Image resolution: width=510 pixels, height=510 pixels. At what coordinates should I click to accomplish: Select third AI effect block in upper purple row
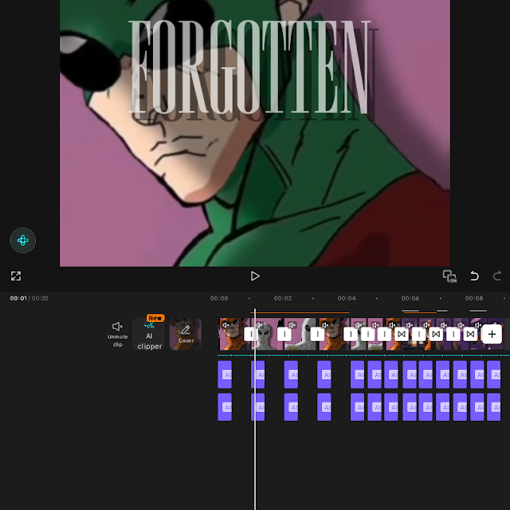pyautogui.click(x=291, y=375)
